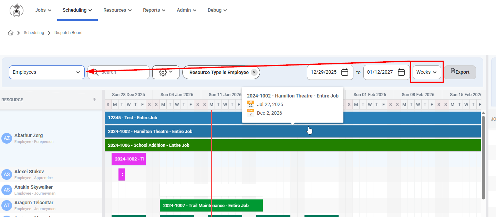Click the Sun 04 Jan 2026 week header
496x217 pixels.
point(177,94)
